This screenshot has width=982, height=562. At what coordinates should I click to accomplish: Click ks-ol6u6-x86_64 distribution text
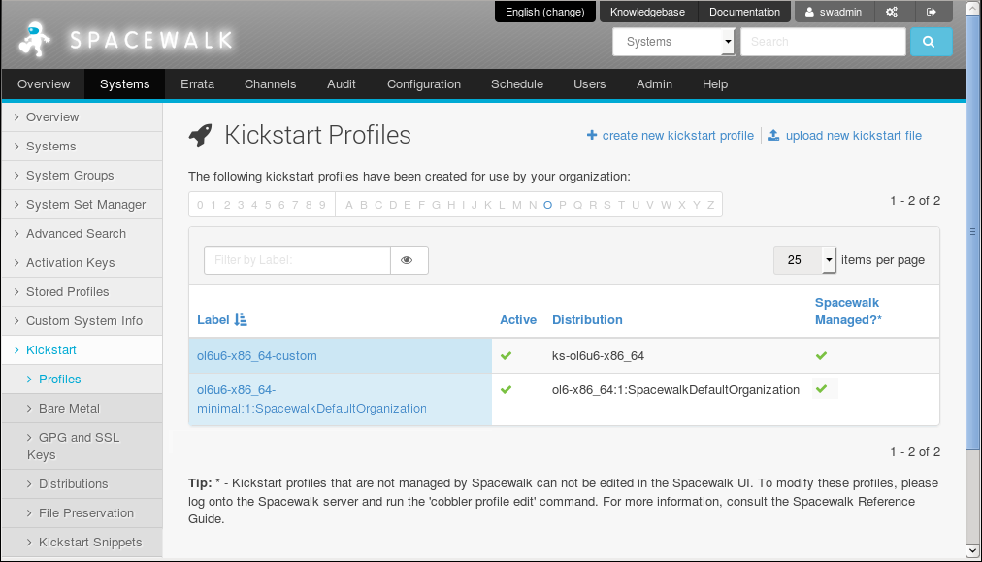tap(598, 356)
